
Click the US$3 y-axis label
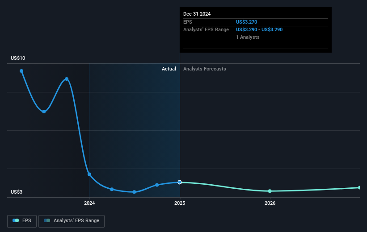point(17,192)
